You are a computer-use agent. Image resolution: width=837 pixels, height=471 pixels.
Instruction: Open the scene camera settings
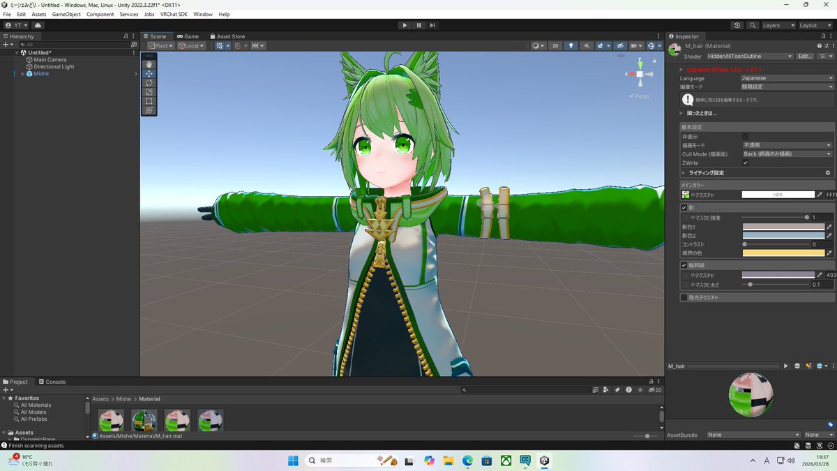(637, 45)
